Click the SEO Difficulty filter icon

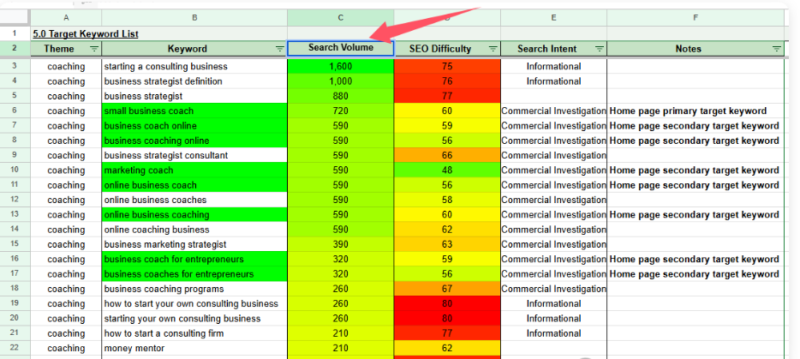coord(493,49)
